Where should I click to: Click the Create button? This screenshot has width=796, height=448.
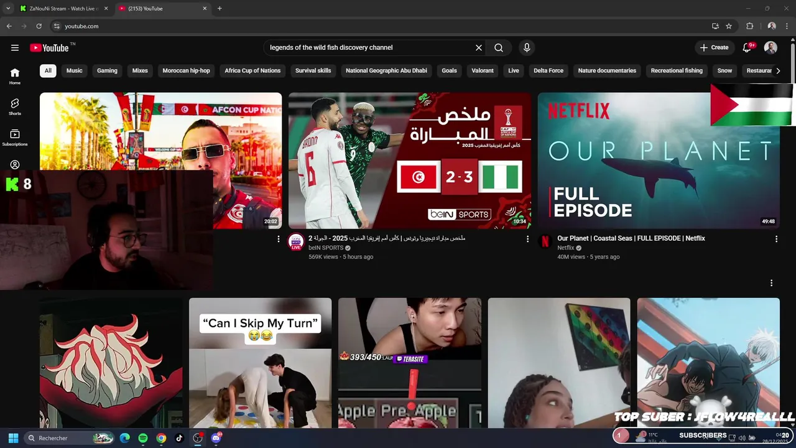pyautogui.click(x=714, y=47)
